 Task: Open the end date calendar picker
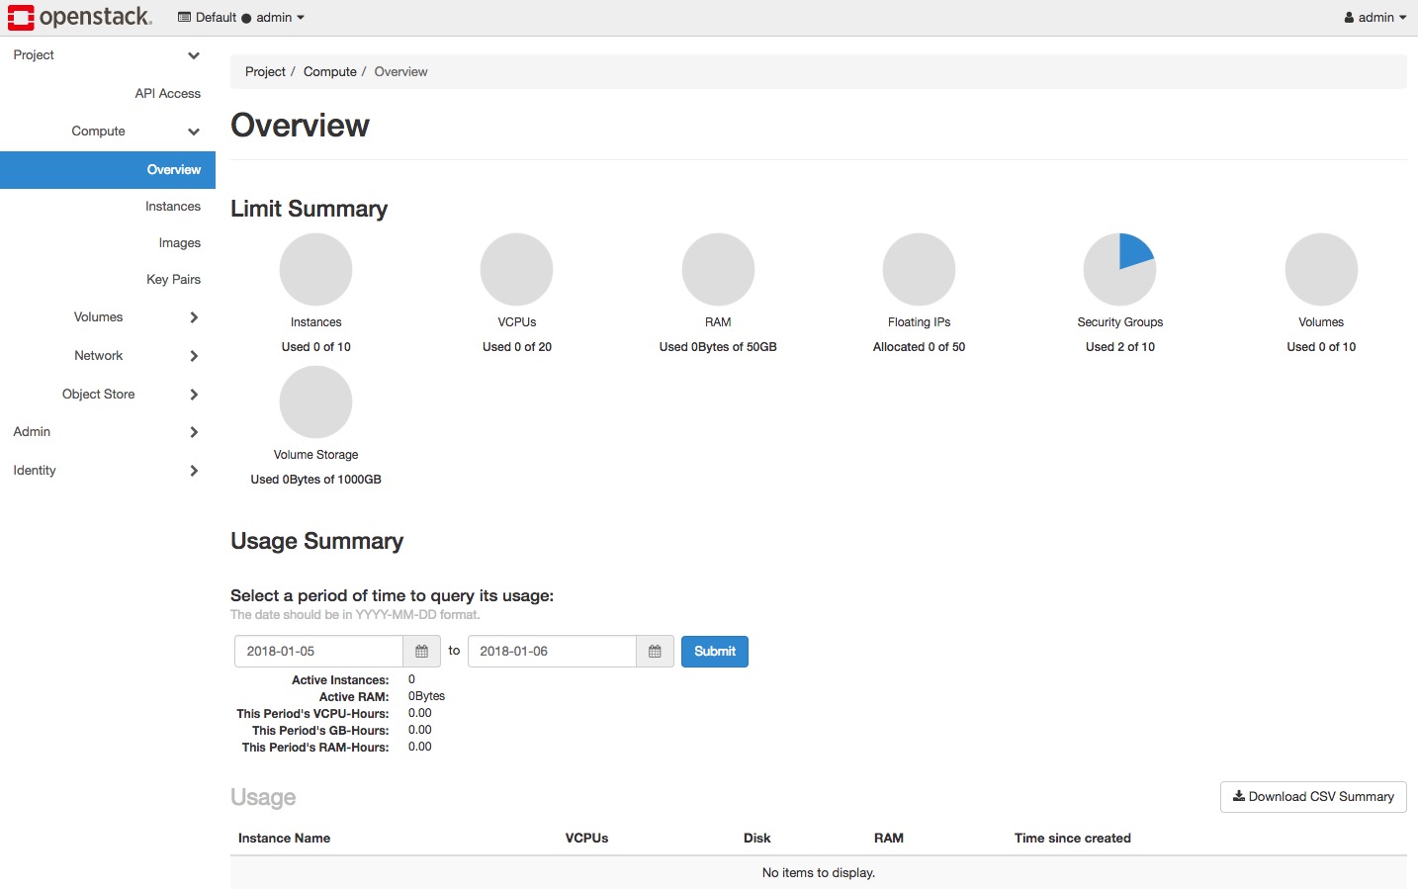pyautogui.click(x=655, y=652)
